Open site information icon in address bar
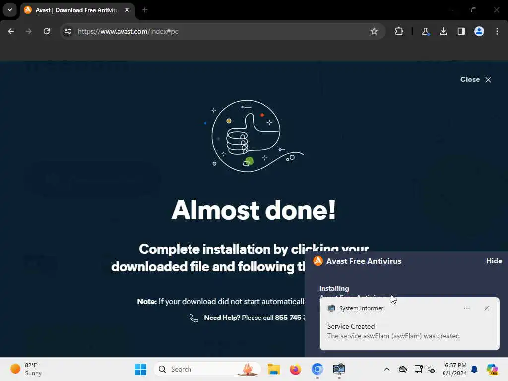 click(x=68, y=31)
